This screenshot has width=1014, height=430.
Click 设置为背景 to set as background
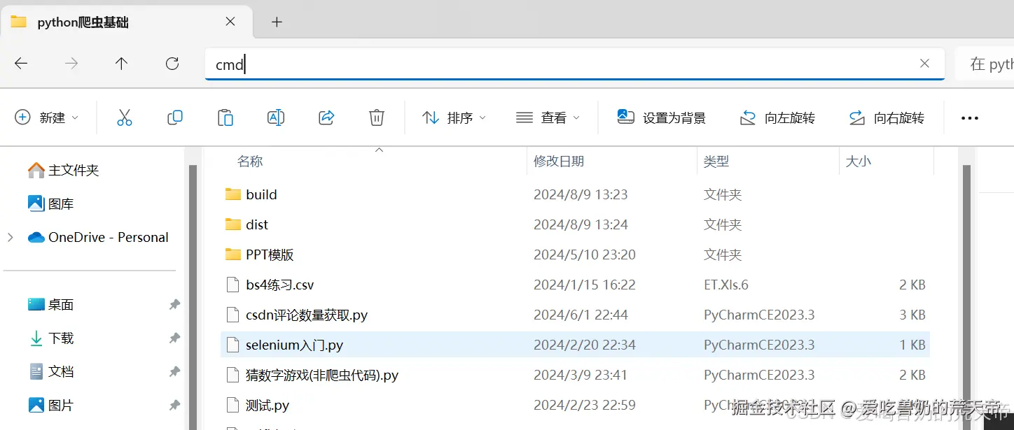(x=661, y=117)
